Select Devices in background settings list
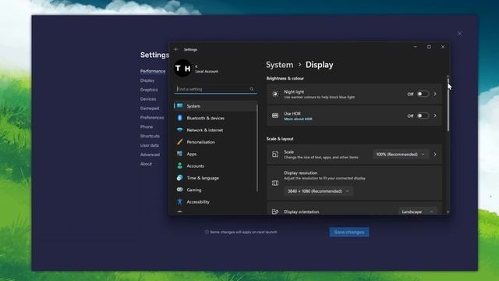499x281 pixels. 148,99
